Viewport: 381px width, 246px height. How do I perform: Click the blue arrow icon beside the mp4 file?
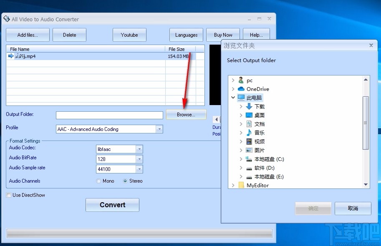coord(10,56)
